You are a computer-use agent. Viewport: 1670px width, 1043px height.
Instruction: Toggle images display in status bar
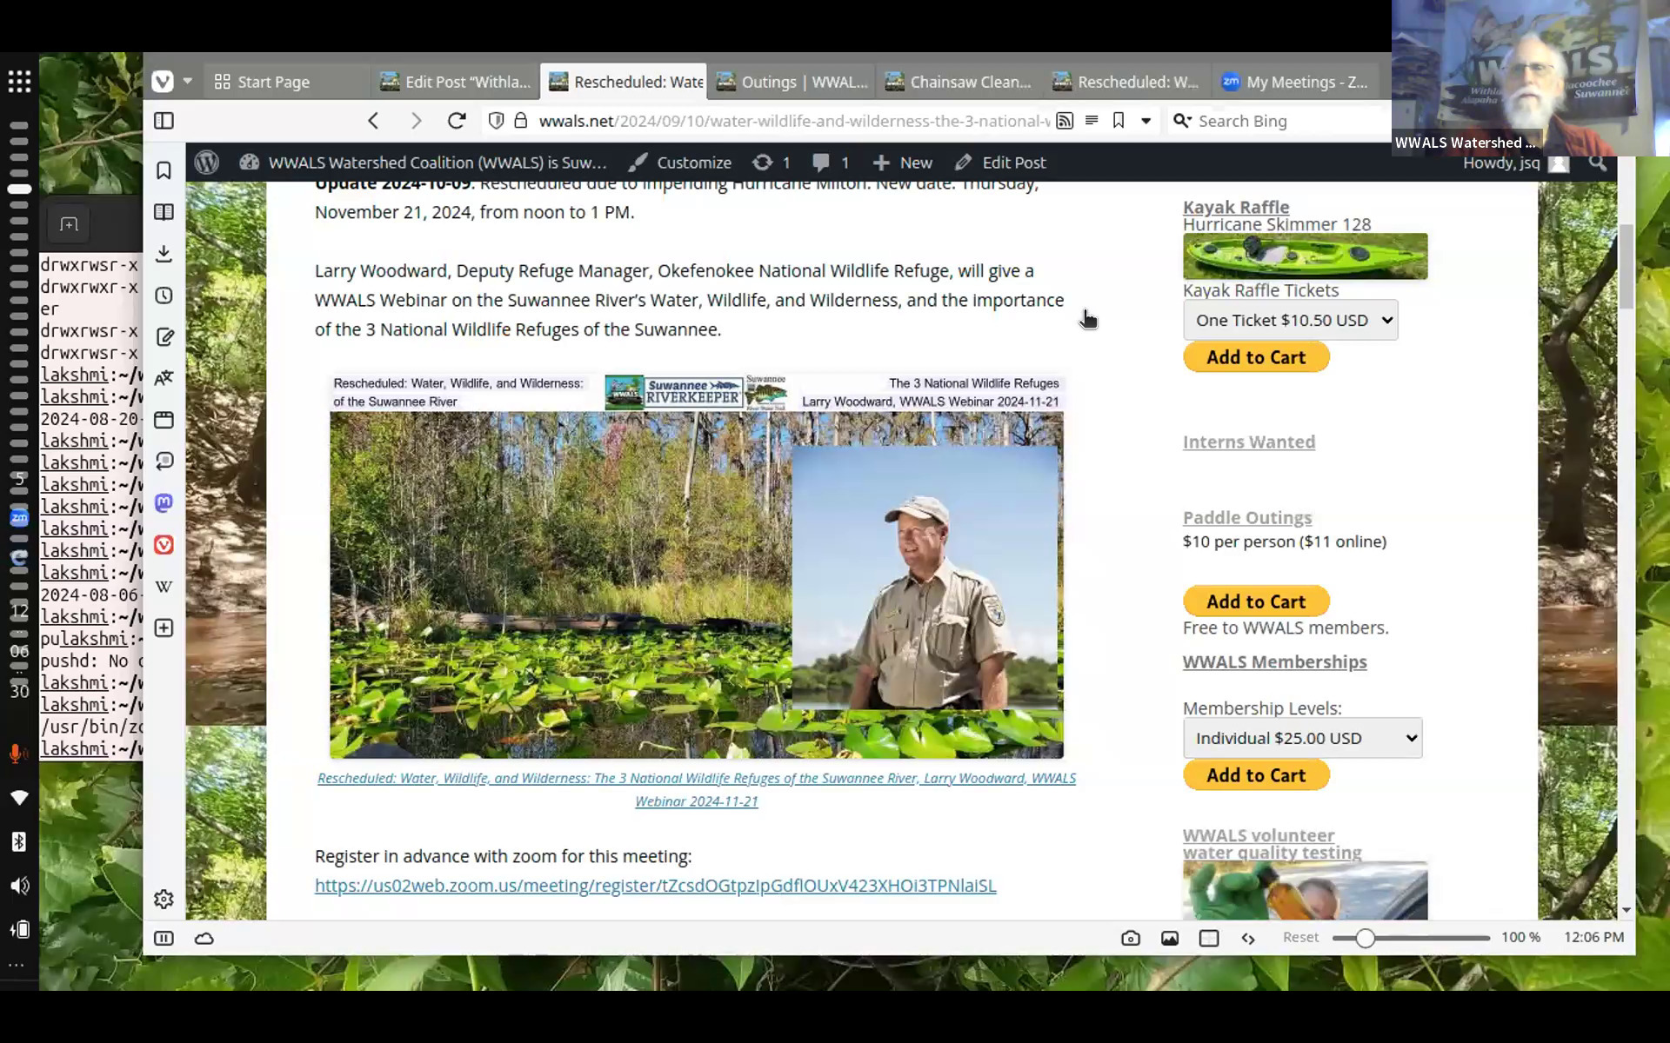point(1170,938)
